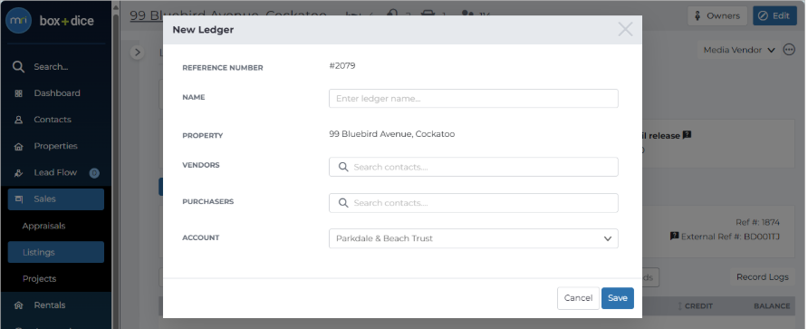This screenshot has height=329, width=808.
Task: Save the new ledger
Action: coord(618,298)
